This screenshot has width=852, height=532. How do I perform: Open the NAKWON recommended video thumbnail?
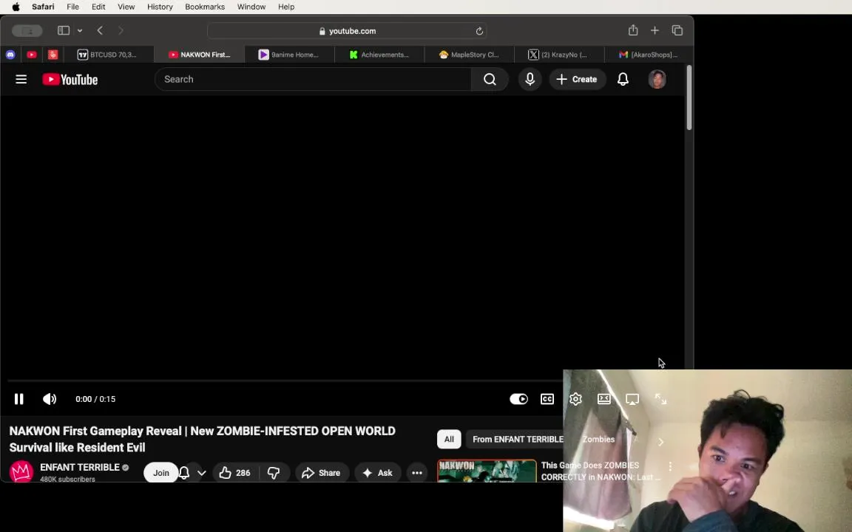(x=487, y=471)
